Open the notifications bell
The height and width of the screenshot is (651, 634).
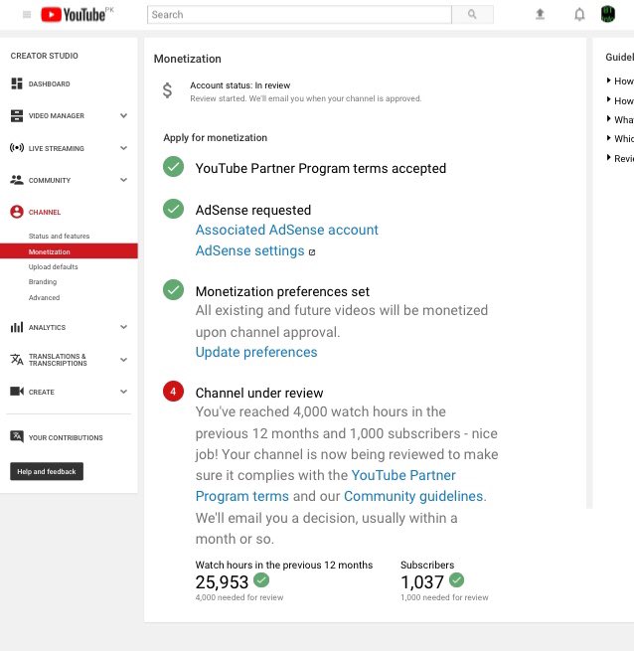[579, 15]
